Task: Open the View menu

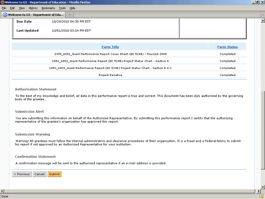Action: [x=22, y=8]
